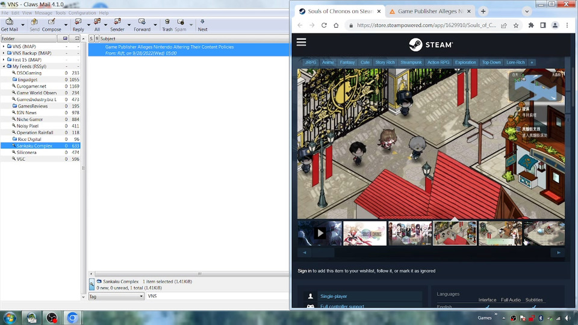Click the Steam logo
This screenshot has width=578, height=325.
tap(431, 45)
